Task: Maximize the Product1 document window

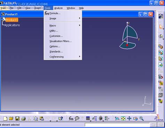Action: coord(146,14)
